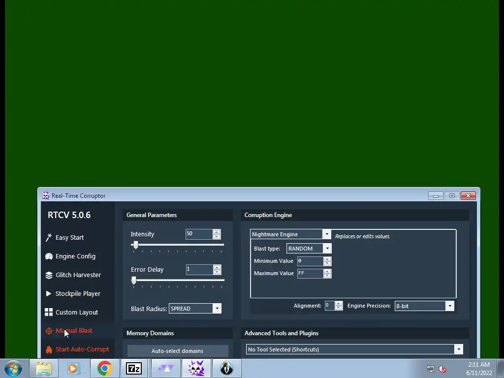Viewport: 504px width, 378px height.
Task: Click the Error Delay slider thumb
Action: [134, 280]
